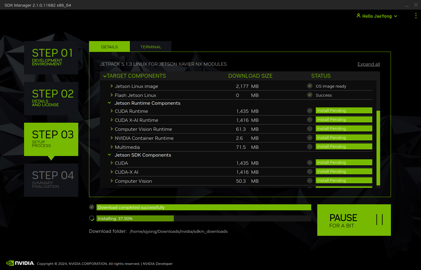
Task: Click pending status icon for Computer Vision Runtime
Action: point(310,129)
